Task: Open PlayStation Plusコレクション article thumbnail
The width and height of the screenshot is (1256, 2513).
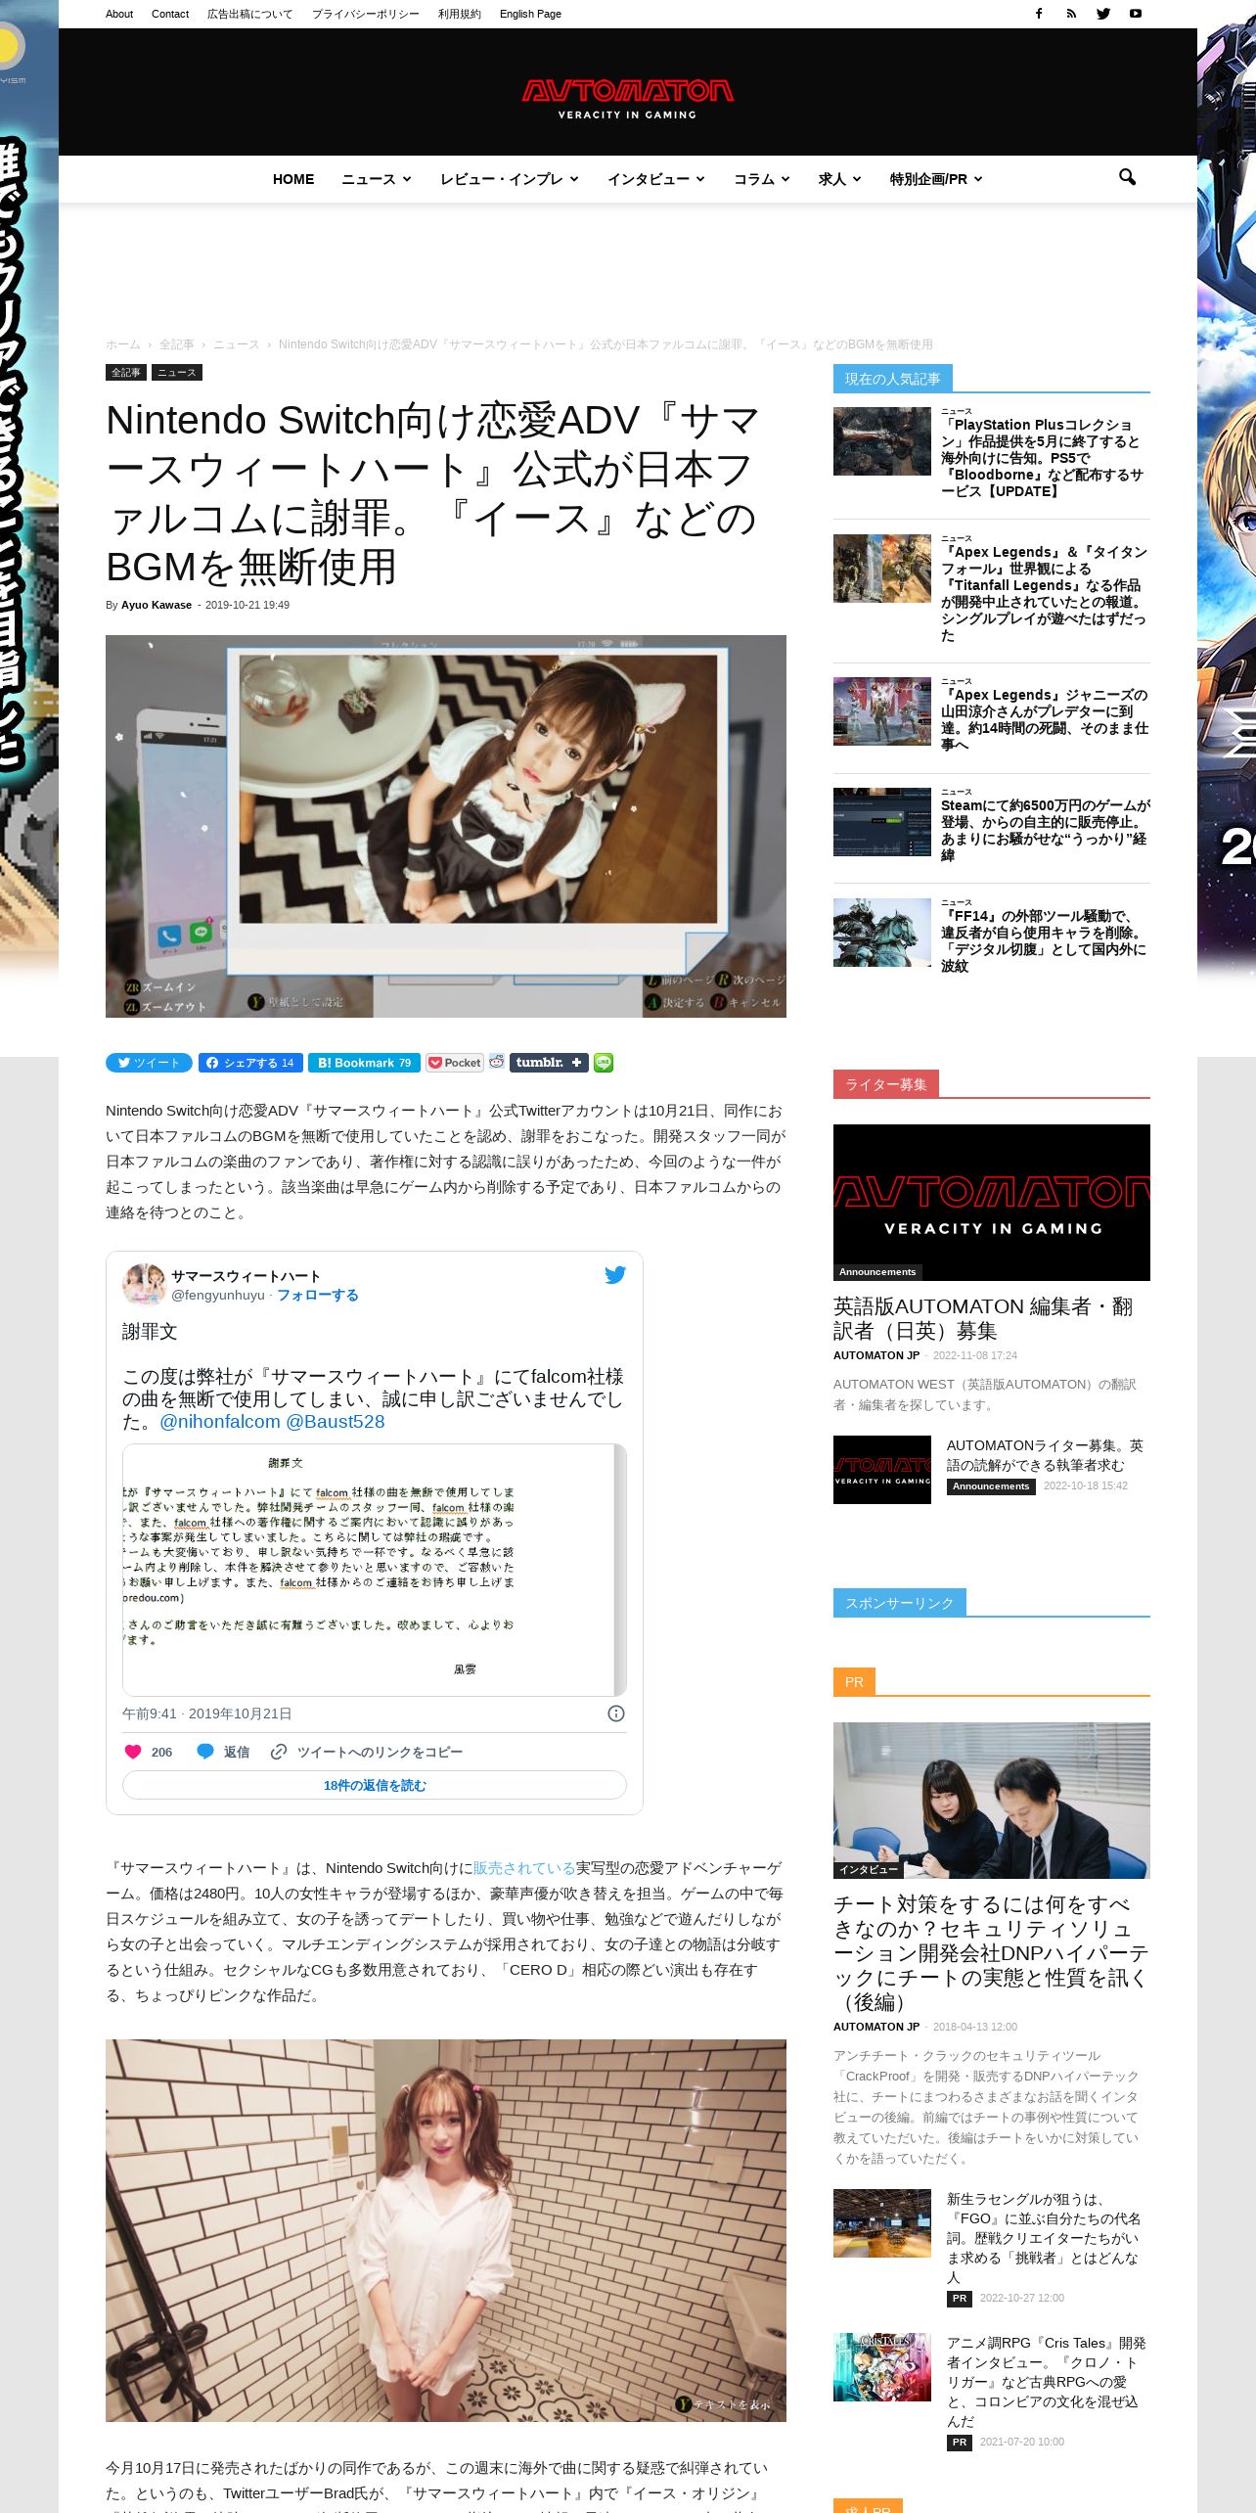Action: coord(882,441)
